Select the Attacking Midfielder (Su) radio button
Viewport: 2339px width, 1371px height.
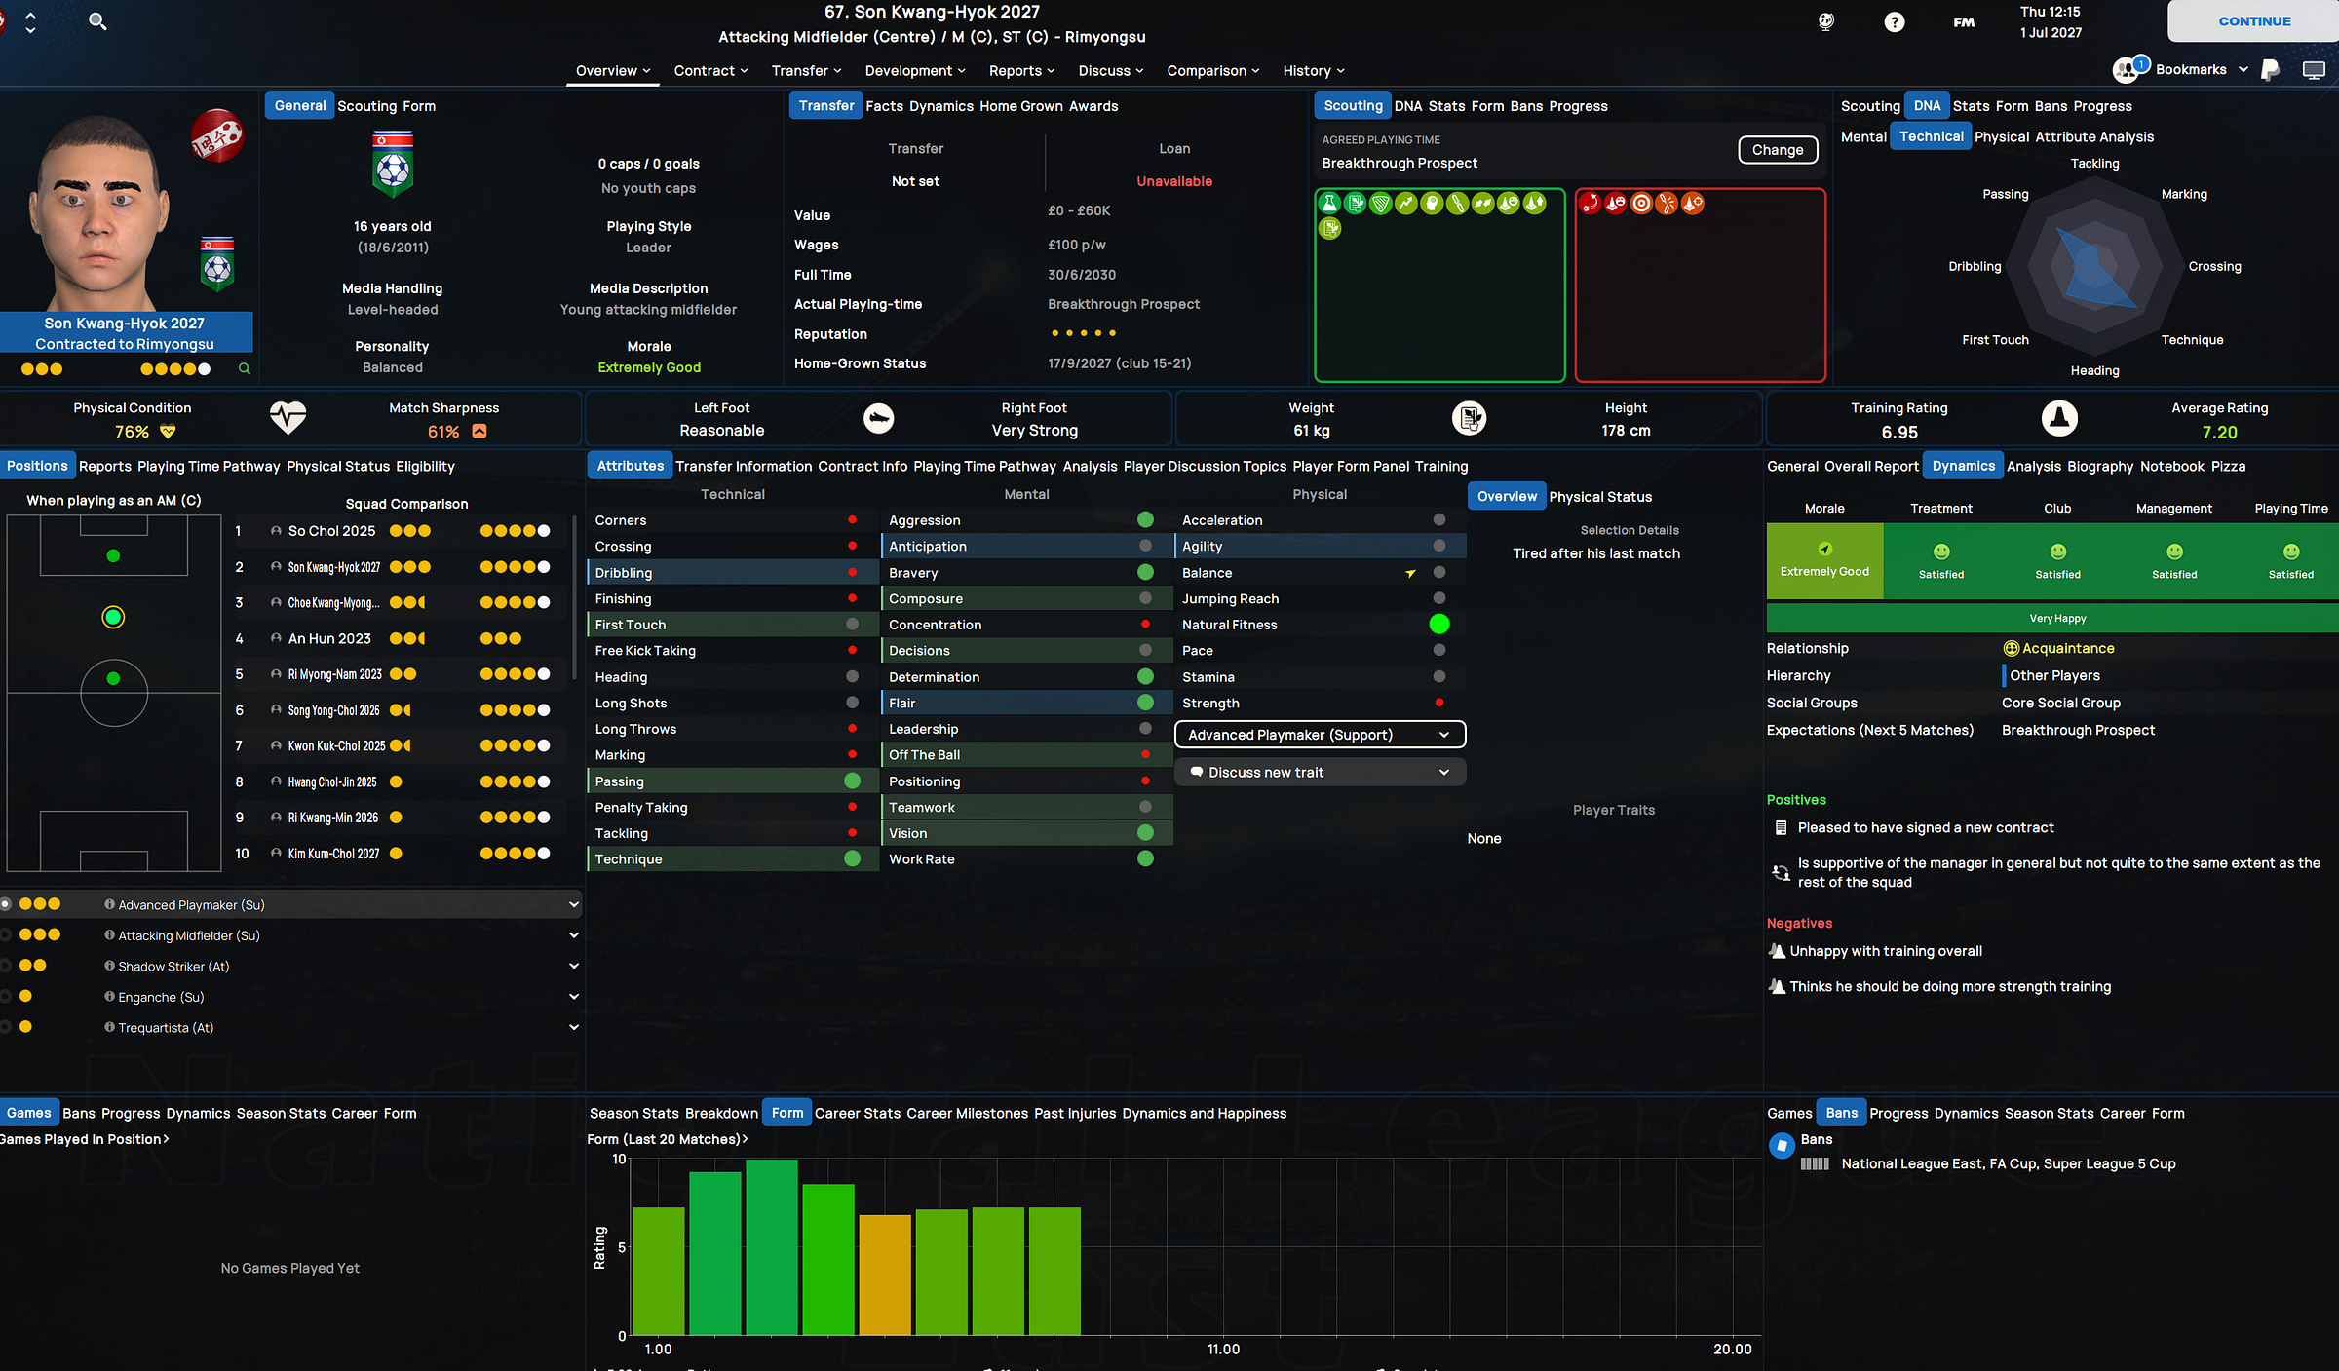point(6,935)
